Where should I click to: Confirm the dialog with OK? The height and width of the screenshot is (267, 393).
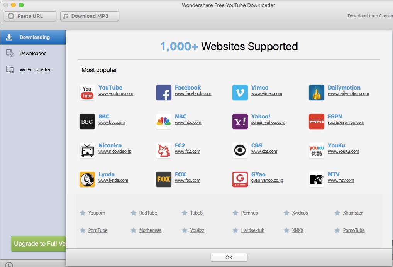tap(229, 257)
